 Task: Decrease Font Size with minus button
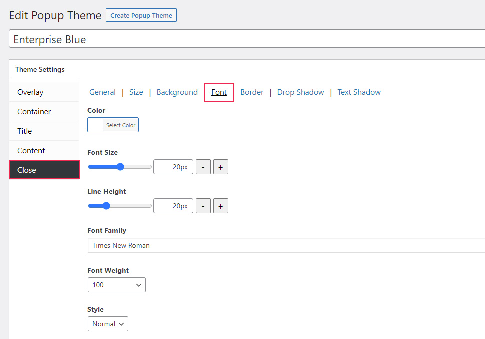[x=203, y=167]
